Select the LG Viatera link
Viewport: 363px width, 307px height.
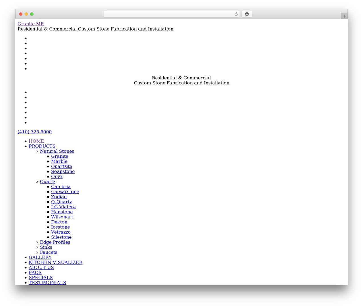coord(64,207)
